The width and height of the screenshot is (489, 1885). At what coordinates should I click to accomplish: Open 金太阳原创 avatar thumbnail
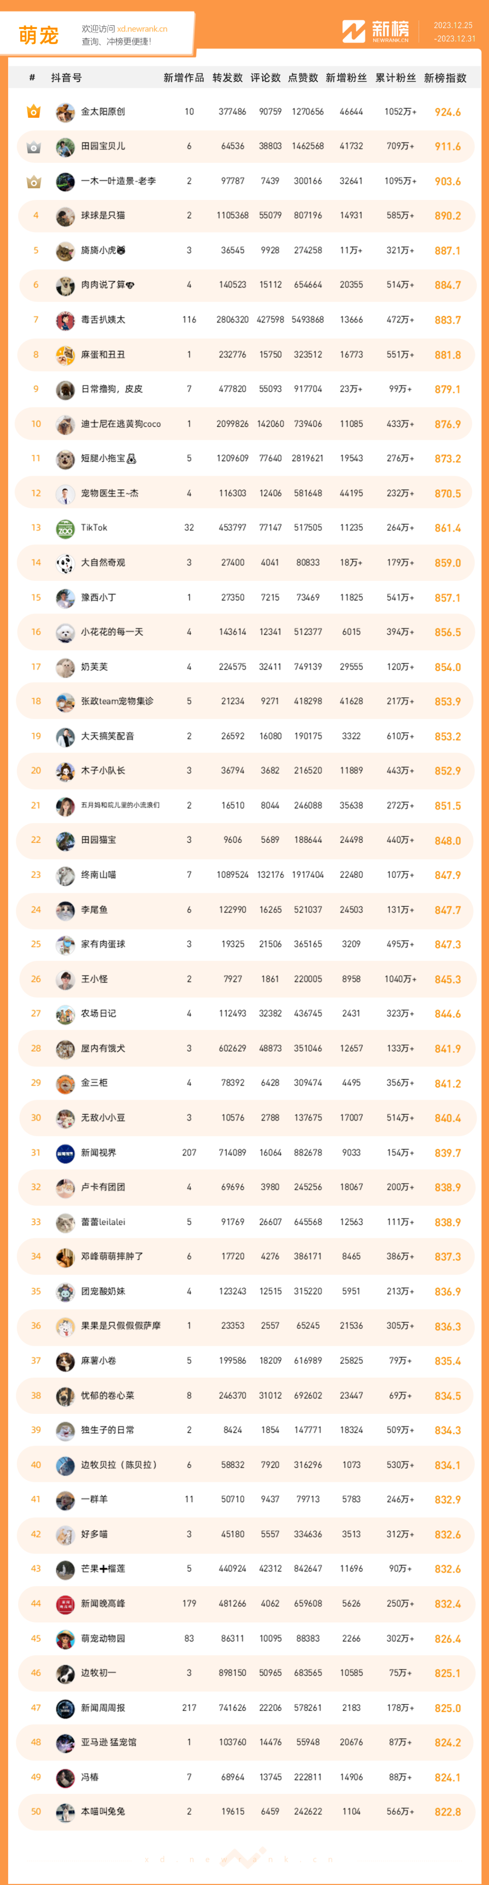(x=65, y=112)
